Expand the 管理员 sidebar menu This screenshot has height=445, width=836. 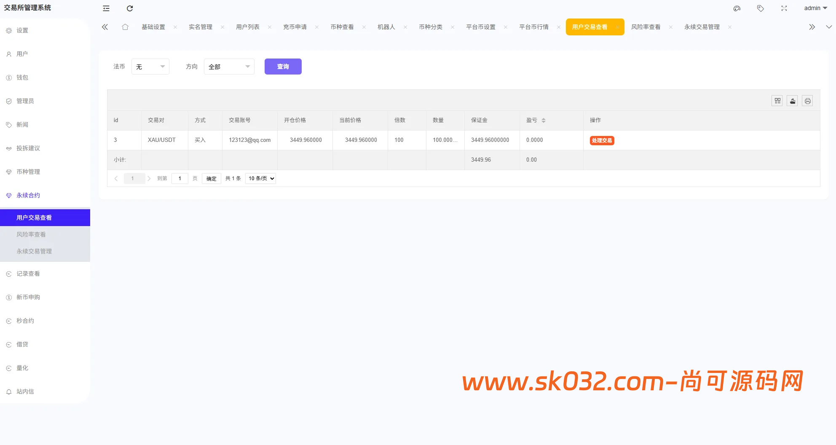pyautogui.click(x=45, y=101)
